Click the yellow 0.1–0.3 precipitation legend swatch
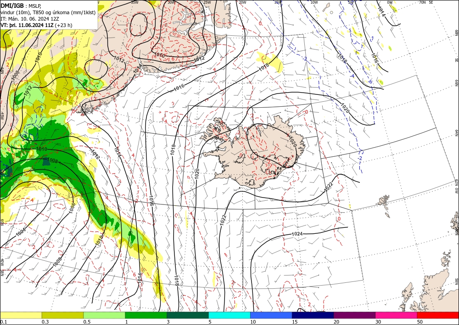 pyautogui.click(x=21, y=315)
